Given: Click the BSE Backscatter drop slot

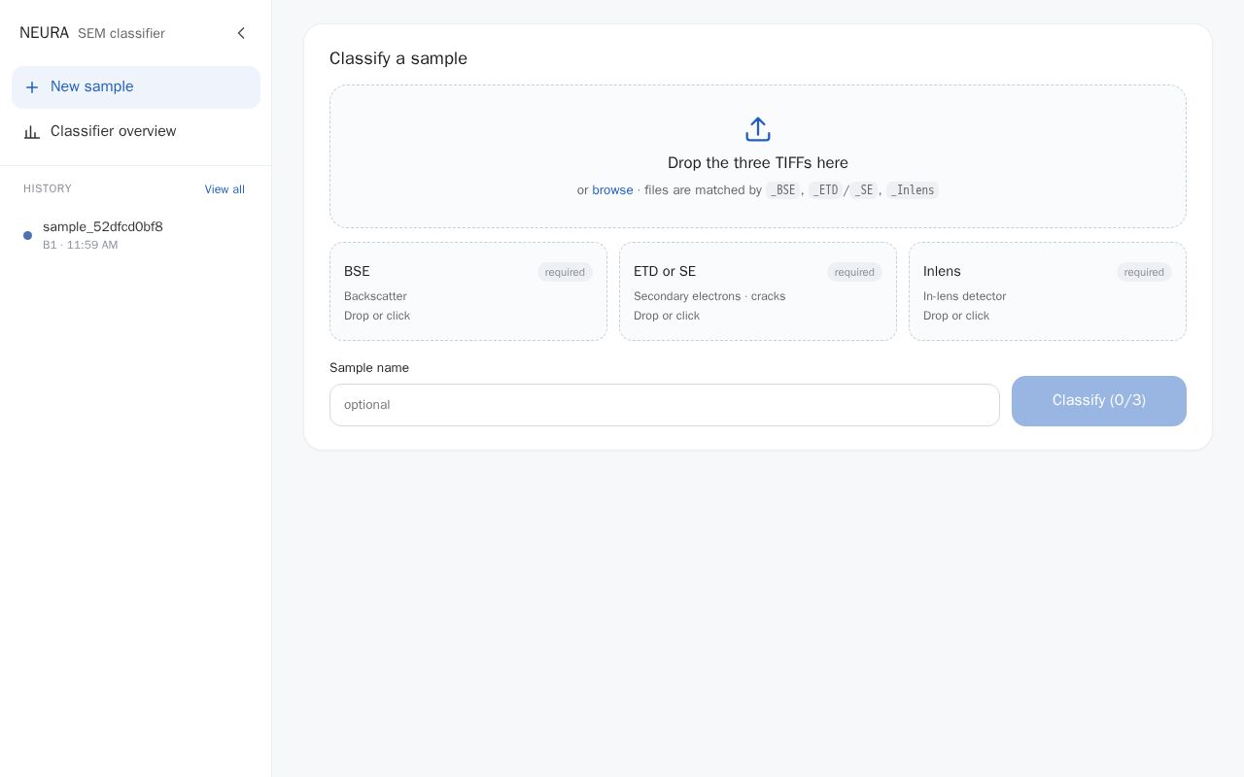Looking at the screenshot, I should [x=468, y=291].
